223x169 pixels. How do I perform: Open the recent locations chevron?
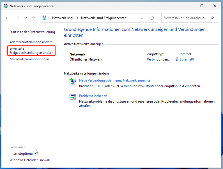coord(26,18)
